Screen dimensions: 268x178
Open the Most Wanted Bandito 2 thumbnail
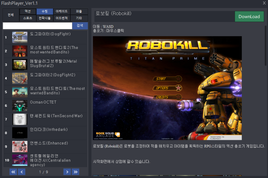(19, 51)
